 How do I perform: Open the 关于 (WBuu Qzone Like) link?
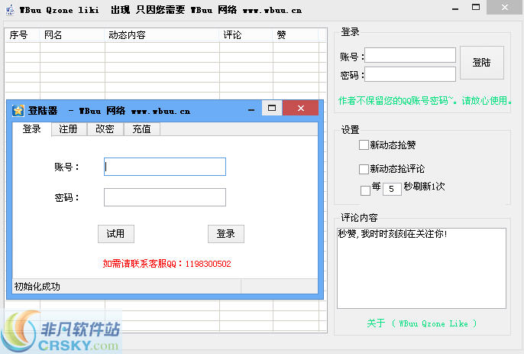point(422,323)
